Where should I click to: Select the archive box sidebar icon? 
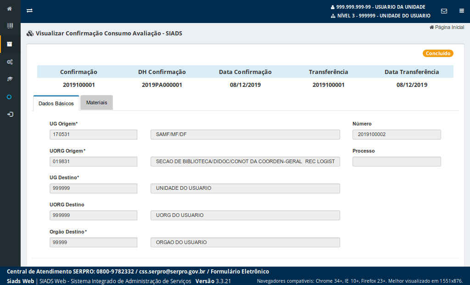click(10, 44)
